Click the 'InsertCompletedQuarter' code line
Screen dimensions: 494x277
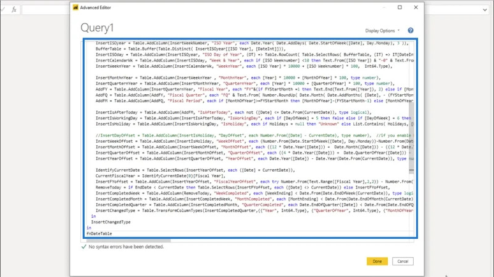pos(254,205)
